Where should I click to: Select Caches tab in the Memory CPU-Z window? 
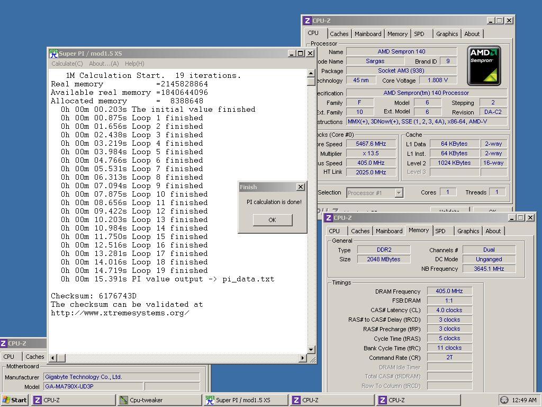click(x=360, y=231)
